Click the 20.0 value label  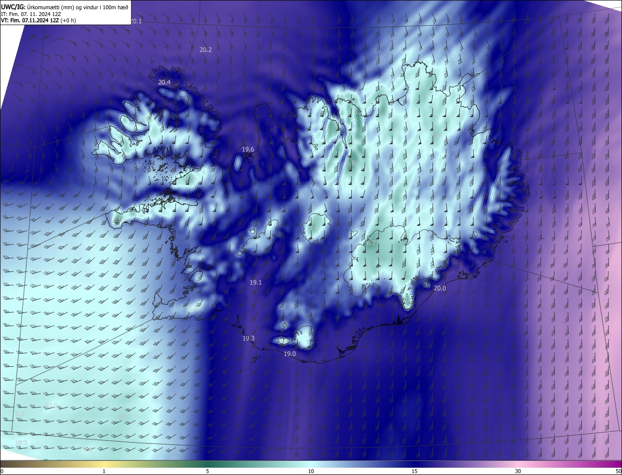pos(440,288)
